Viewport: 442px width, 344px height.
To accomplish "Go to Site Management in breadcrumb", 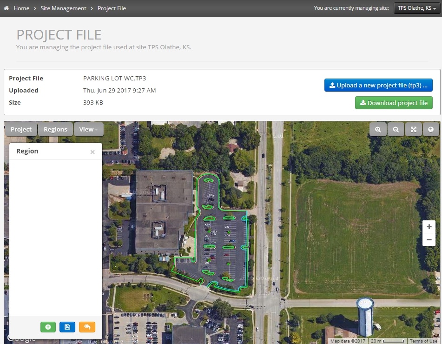I will click(63, 8).
